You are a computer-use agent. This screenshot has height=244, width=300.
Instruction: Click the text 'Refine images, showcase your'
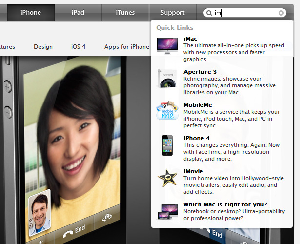[x=223, y=79]
